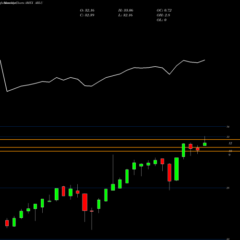Click the OC: 0.72 value
Viewport: 240px width, 240px height.
(x=164, y=11)
